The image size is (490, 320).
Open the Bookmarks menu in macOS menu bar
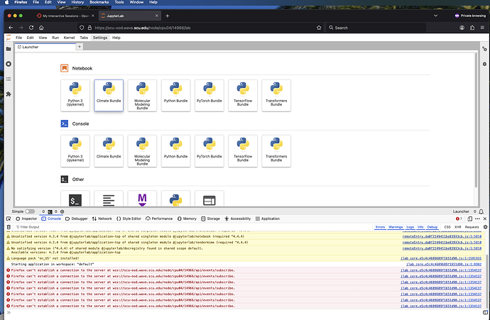(x=99, y=2)
